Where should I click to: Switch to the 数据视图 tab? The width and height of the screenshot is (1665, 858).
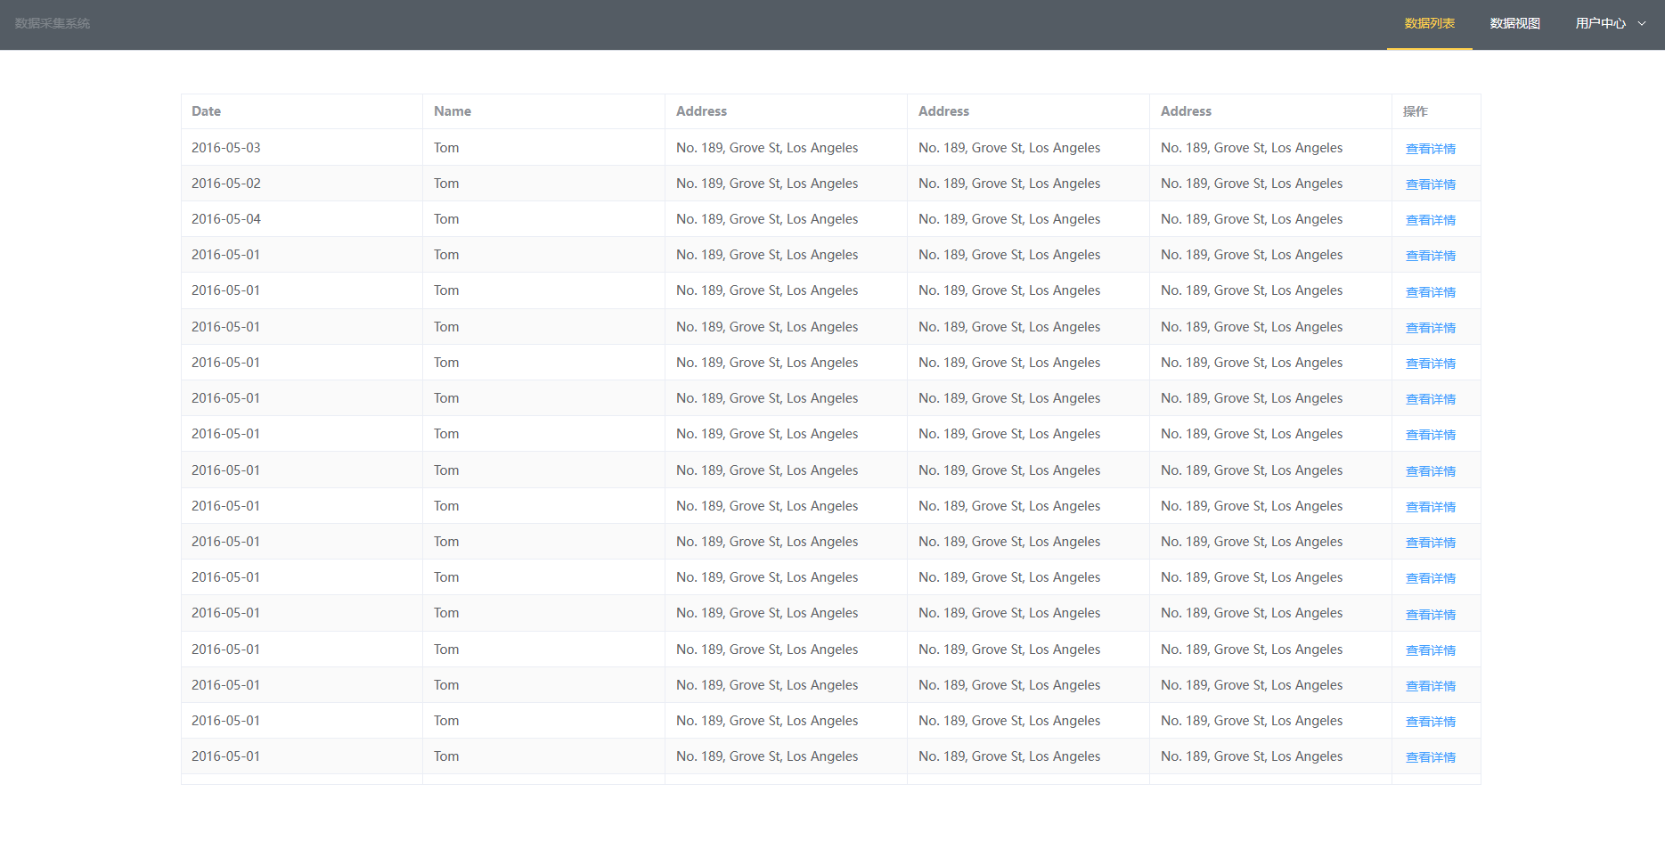[1514, 24]
